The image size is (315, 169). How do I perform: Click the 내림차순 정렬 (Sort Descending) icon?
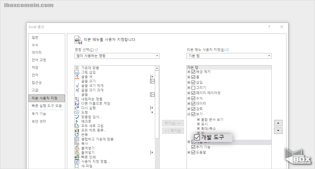77,99
